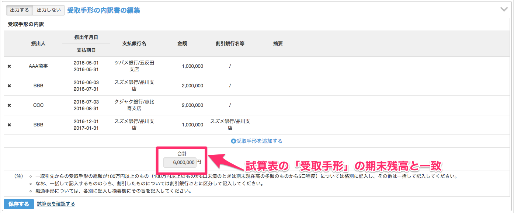The height and width of the screenshot is (213, 514).
Task: Click the 振出人 cell AAA商事
Action: tap(38, 66)
